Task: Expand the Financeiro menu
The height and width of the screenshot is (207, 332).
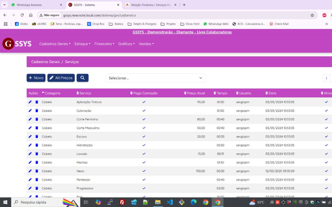Action: [x=104, y=44]
